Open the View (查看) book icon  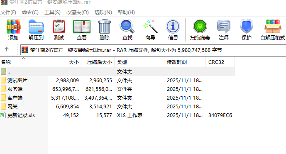pyautogui.click(x=82, y=27)
